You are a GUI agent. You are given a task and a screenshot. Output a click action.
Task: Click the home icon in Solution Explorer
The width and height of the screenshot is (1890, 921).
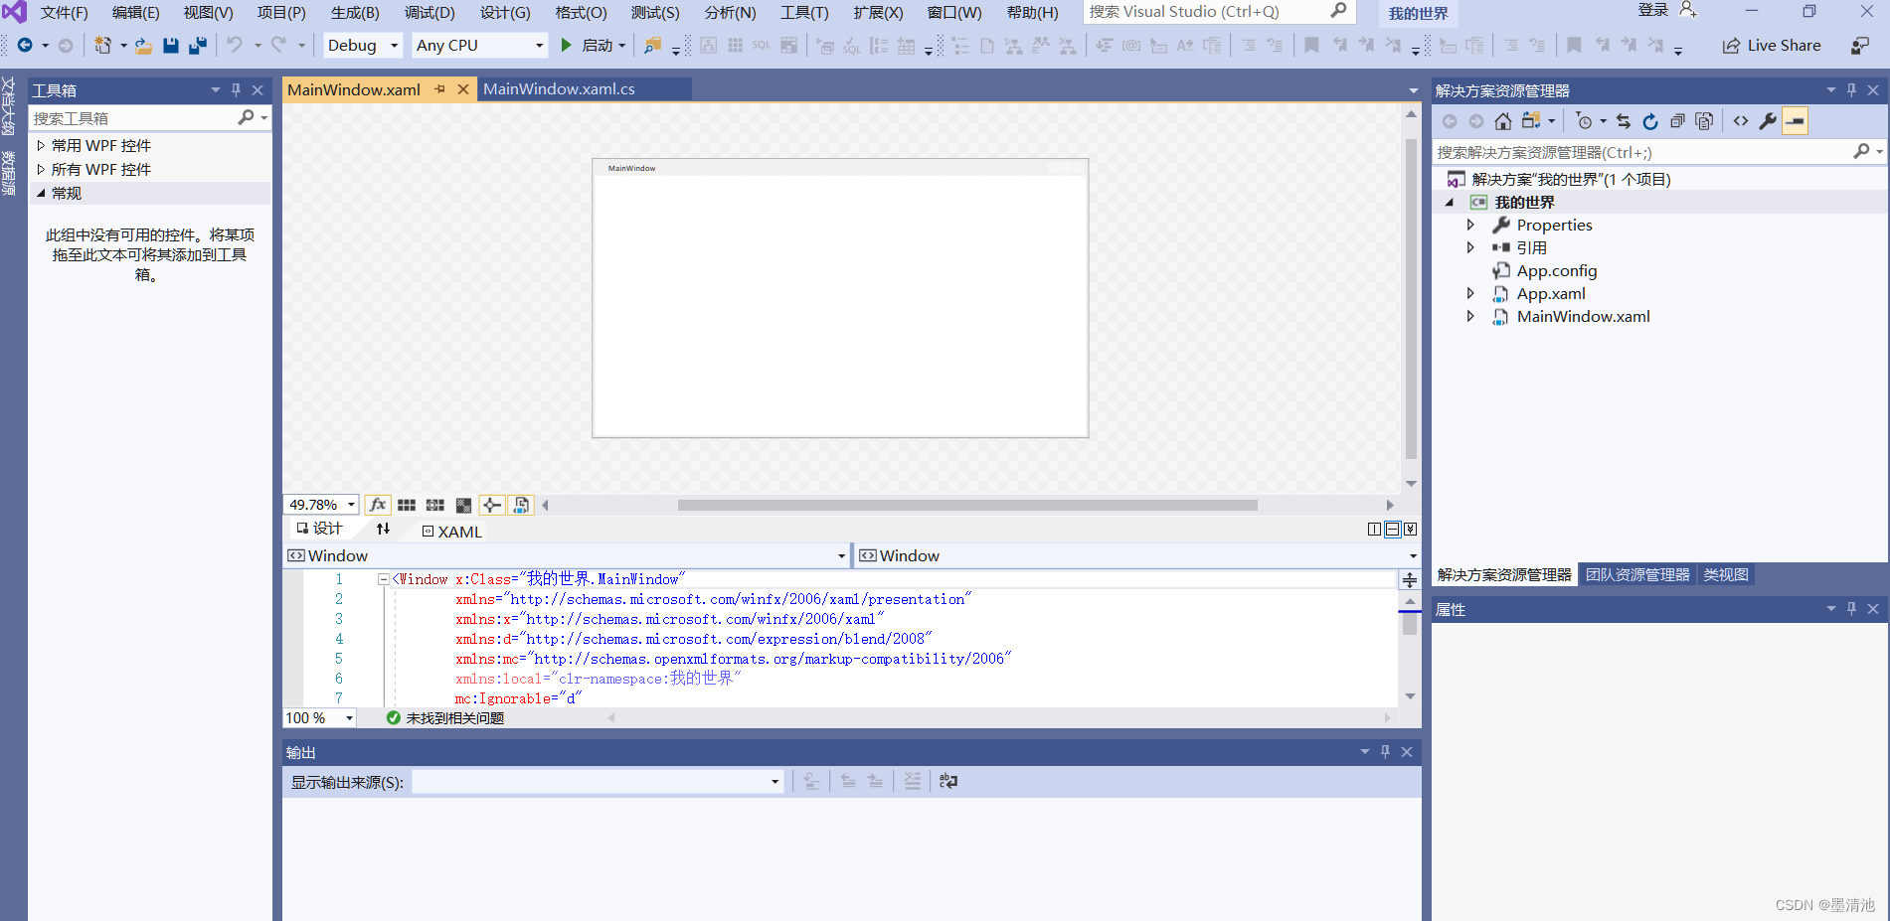tap(1503, 121)
